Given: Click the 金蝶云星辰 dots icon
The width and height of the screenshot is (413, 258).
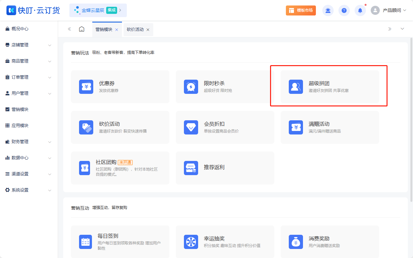Looking at the screenshot, I should click(x=77, y=10).
